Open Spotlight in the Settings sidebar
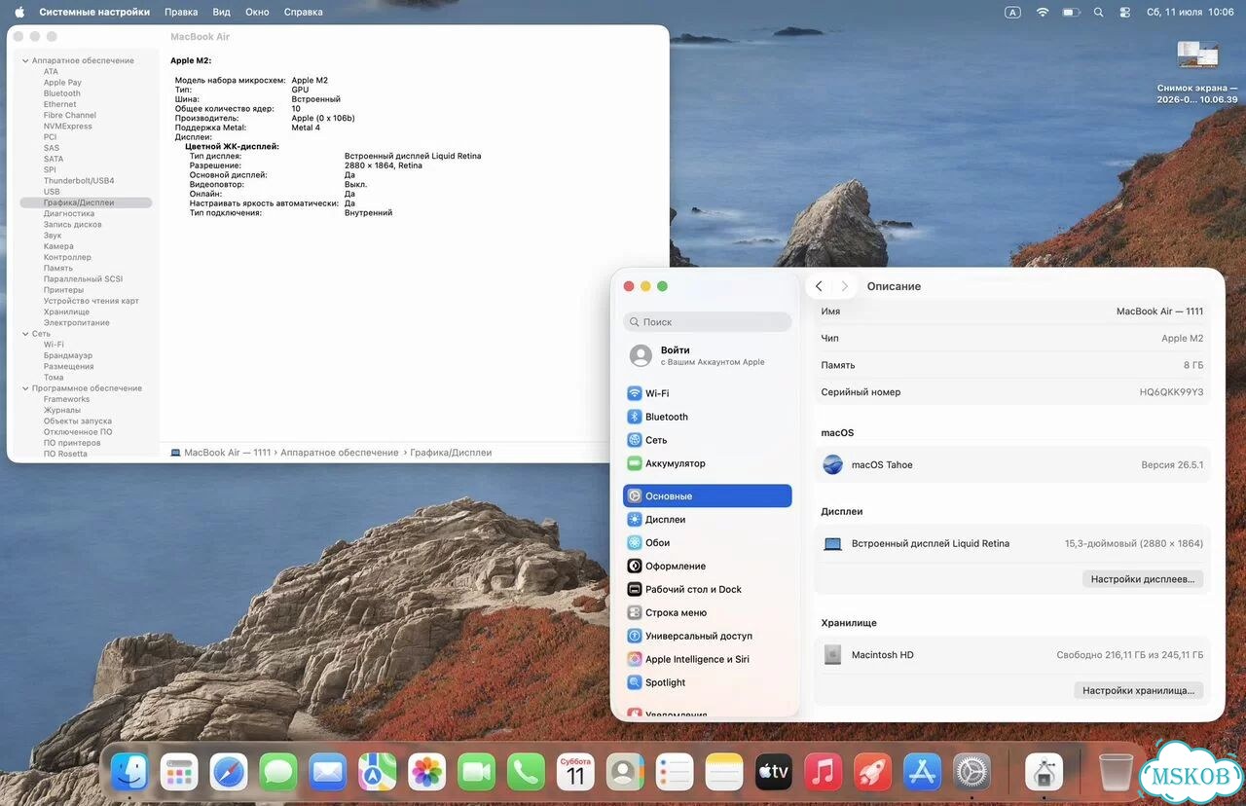Screen dimensions: 1246x806 click(708, 683)
